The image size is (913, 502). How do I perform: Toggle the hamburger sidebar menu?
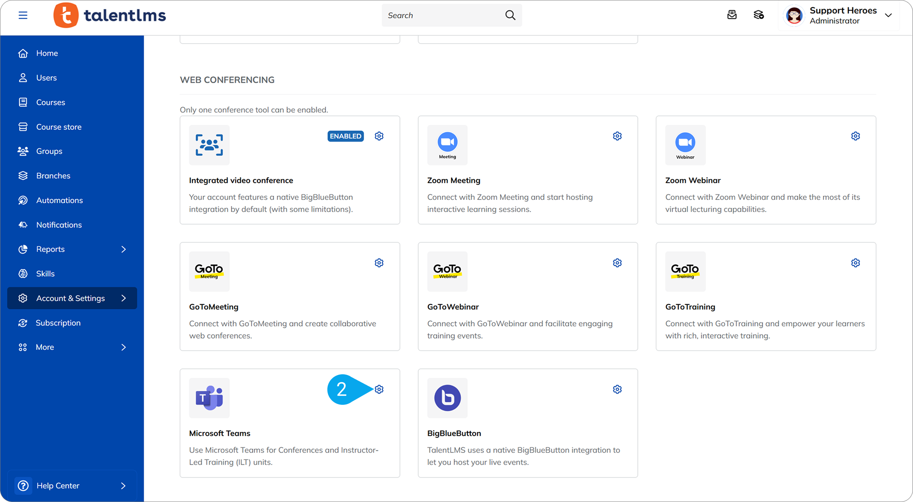(23, 15)
